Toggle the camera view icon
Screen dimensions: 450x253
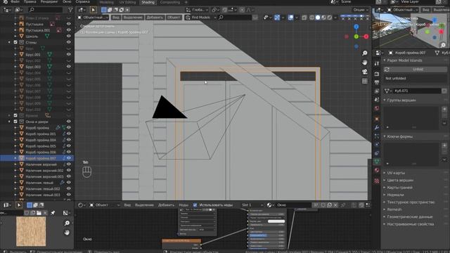click(364, 72)
